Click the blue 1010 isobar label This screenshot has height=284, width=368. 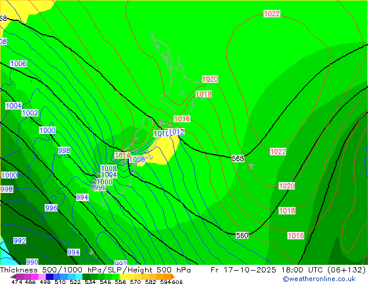[161, 133]
